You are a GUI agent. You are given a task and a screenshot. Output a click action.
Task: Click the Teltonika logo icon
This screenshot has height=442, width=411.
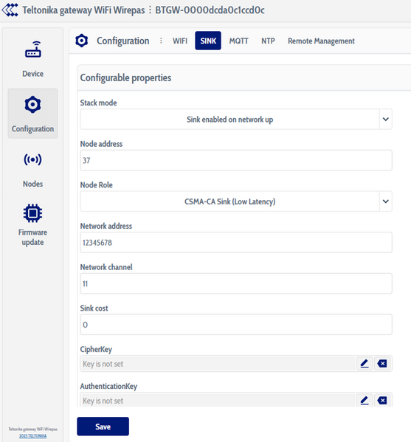tap(10, 10)
